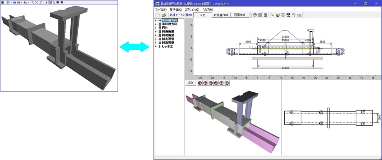Viewport: 382px width, 160px height.
Task: Click alignment bars icon in the 3D viewer toolbar
Action: point(41,2)
